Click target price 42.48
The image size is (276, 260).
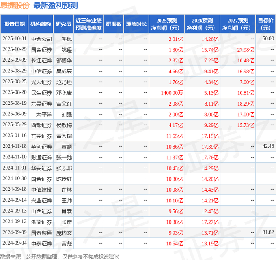(x=268, y=146)
